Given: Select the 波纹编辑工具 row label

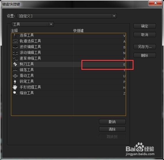Looking at the screenshot, I should click(x=30, y=47).
